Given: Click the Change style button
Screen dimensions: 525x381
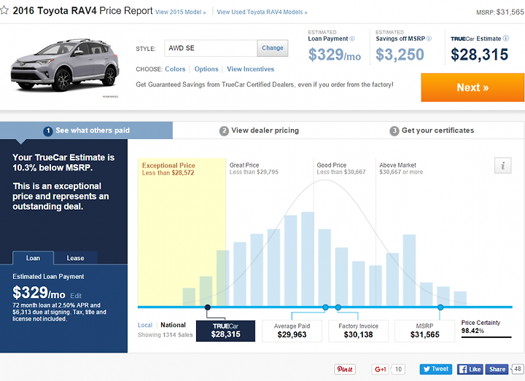Looking at the screenshot, I should tap(273, 48).
